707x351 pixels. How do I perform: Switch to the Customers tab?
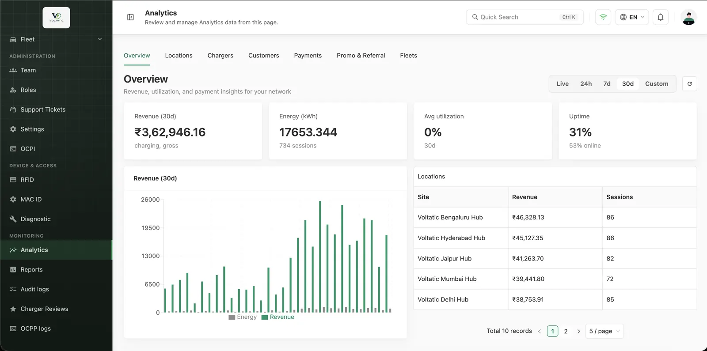(264, 56)
